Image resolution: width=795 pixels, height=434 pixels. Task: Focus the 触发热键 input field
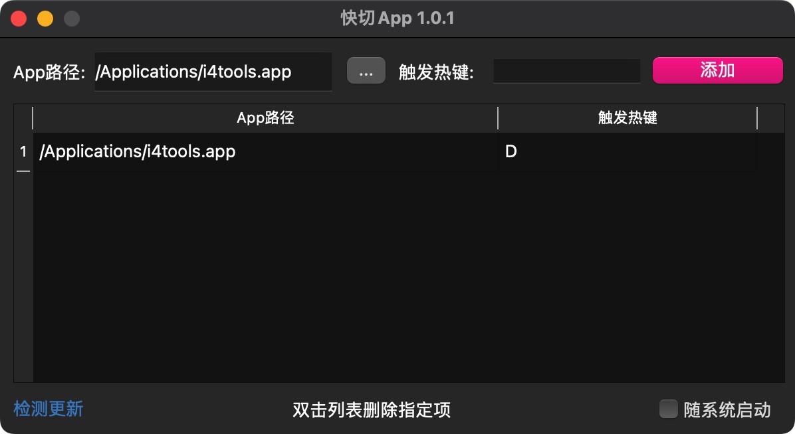567,71
